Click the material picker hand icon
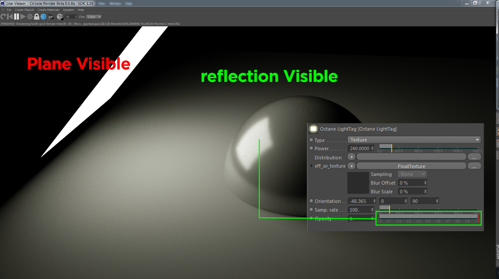 (x=60, y=17)
